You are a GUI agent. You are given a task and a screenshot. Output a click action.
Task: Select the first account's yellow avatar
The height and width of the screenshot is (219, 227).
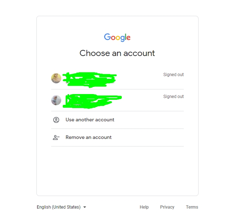click(x=56, y=78)
